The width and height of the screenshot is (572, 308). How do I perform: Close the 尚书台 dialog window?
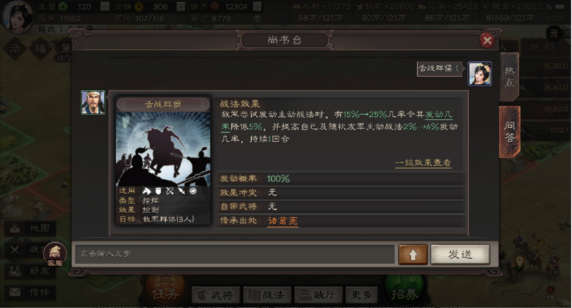tap(487, 41)
